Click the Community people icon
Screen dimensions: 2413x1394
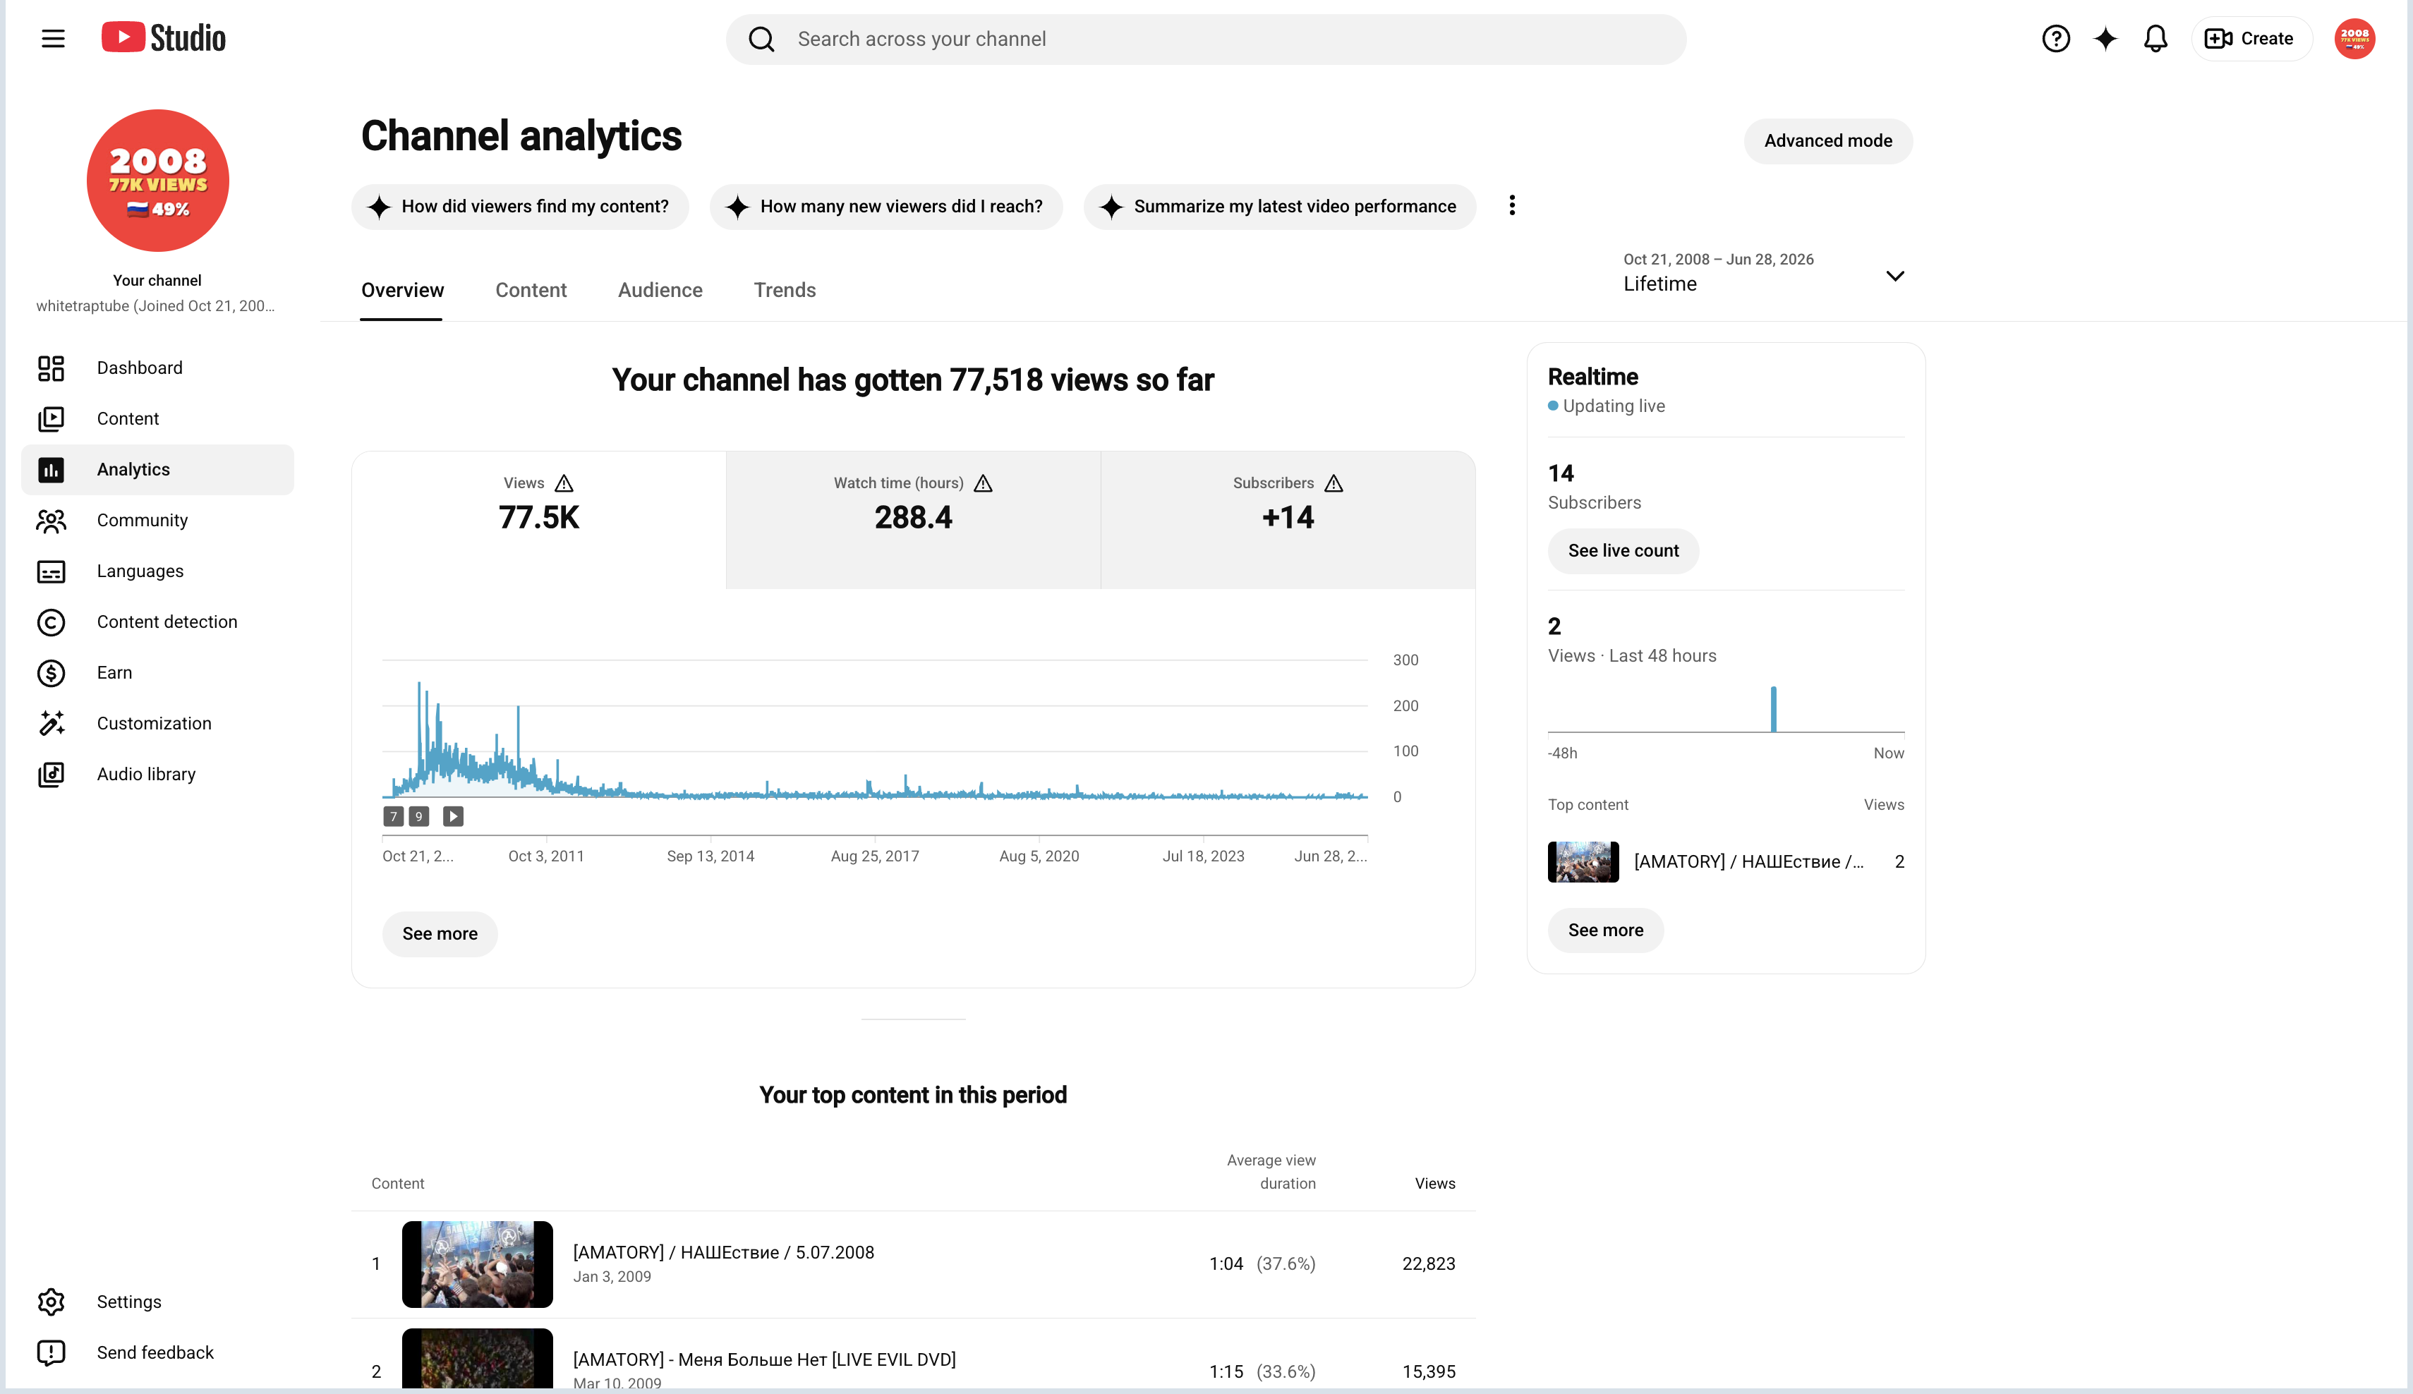pos(51,520)
